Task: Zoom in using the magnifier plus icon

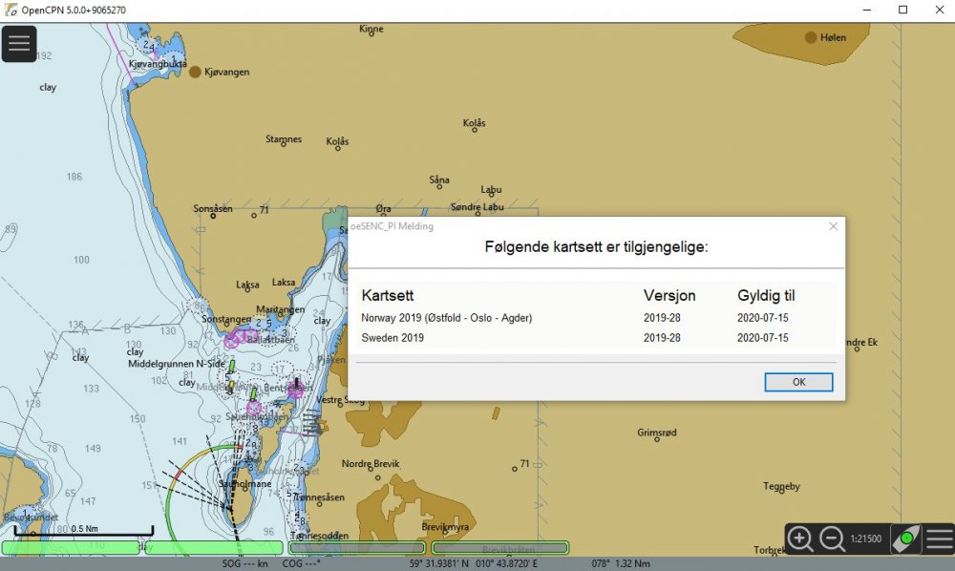Action: (x=799, y=539)
